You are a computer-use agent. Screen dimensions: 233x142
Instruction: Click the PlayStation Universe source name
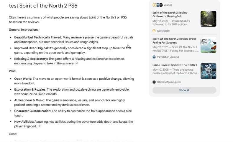point(168,57)
